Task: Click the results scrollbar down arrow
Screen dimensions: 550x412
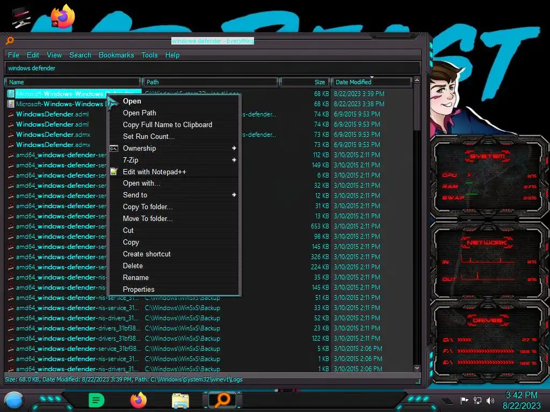Action: [417, 369]
